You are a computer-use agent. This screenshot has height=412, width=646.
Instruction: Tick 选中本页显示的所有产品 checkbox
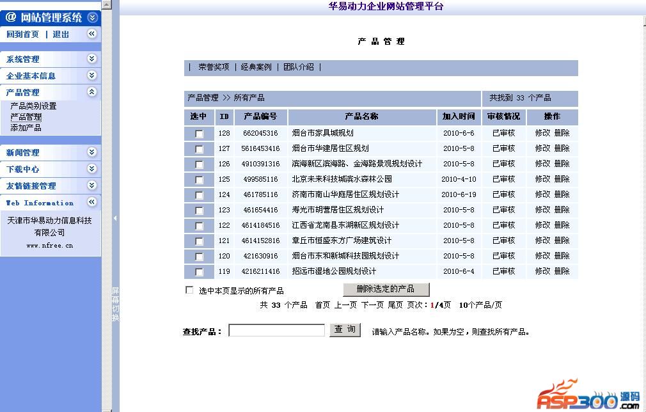pyautogui.click(x=189, y=290)
